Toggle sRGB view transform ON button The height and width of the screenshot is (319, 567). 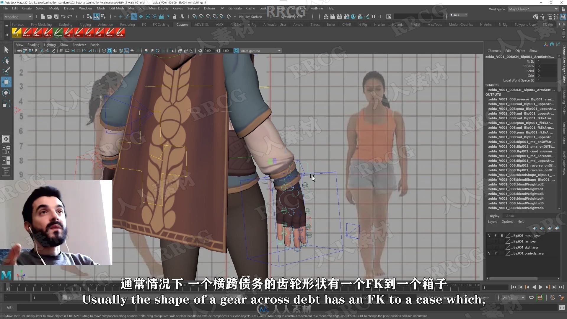[236, 51]
